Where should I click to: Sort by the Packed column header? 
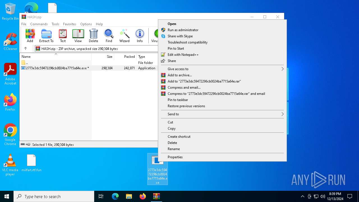(125, 57)
